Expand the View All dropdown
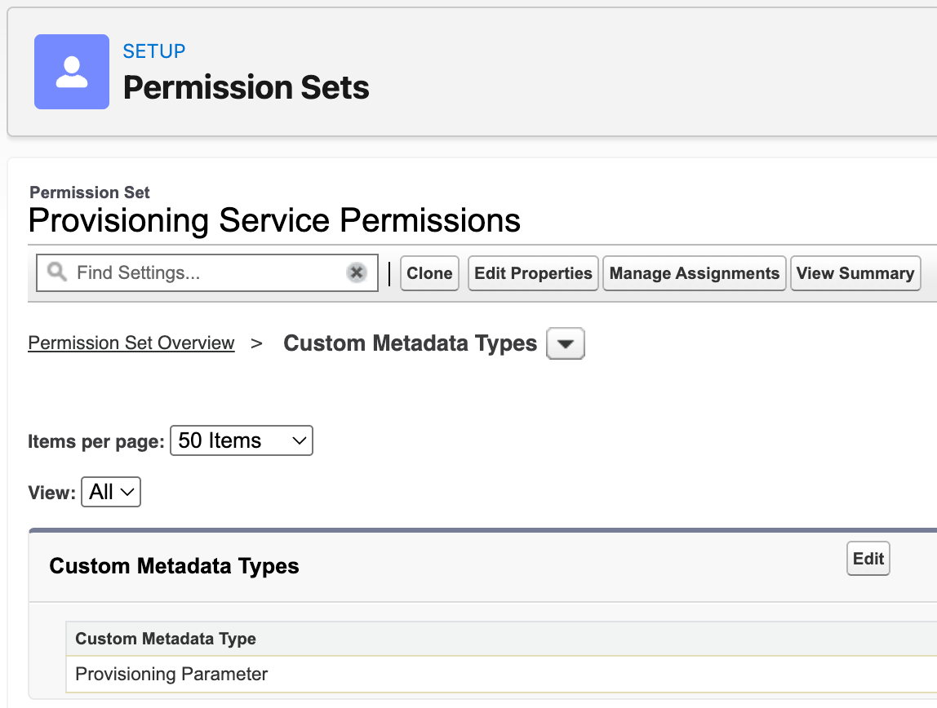 point(111,492)
